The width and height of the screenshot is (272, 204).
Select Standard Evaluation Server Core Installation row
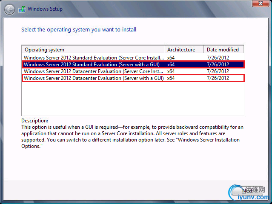133,58
